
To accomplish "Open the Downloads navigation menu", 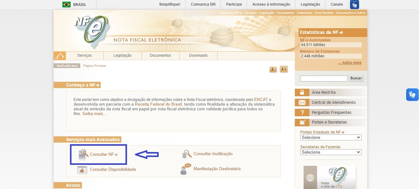I will (199, 55).
